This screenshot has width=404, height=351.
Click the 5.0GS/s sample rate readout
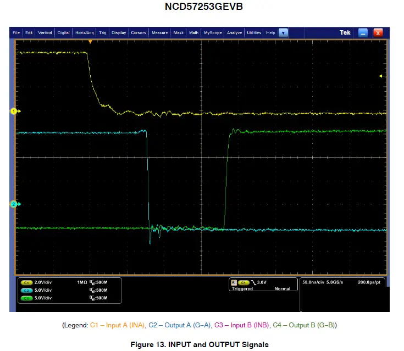pyautogui.click(x=335, y=282)
